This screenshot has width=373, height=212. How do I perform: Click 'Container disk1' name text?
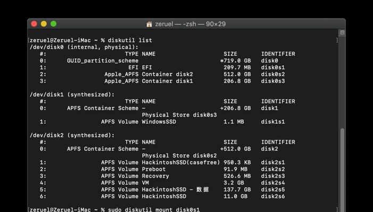pos(168,81)
